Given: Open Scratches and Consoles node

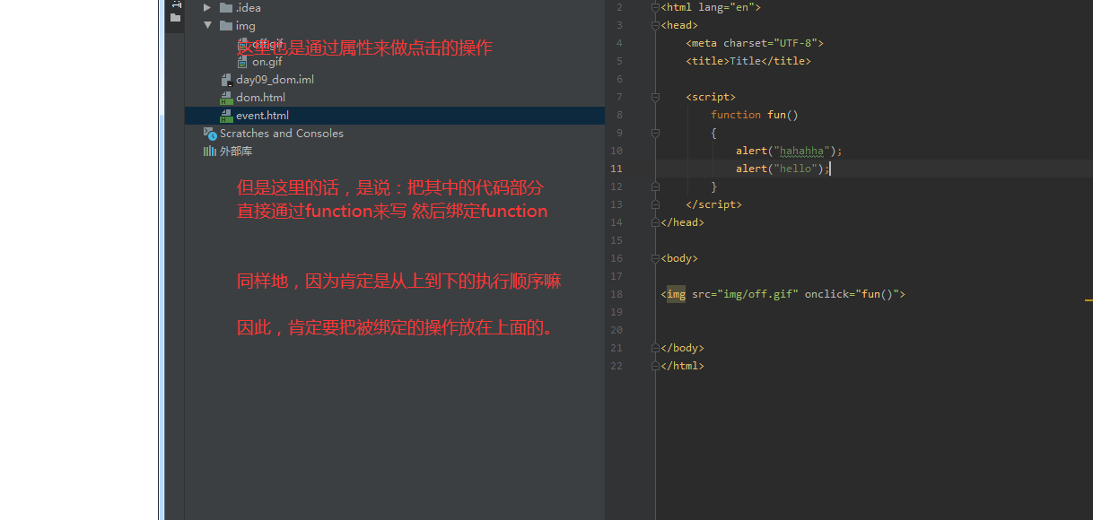Looking at the screenshot, I should coord(282,134).
